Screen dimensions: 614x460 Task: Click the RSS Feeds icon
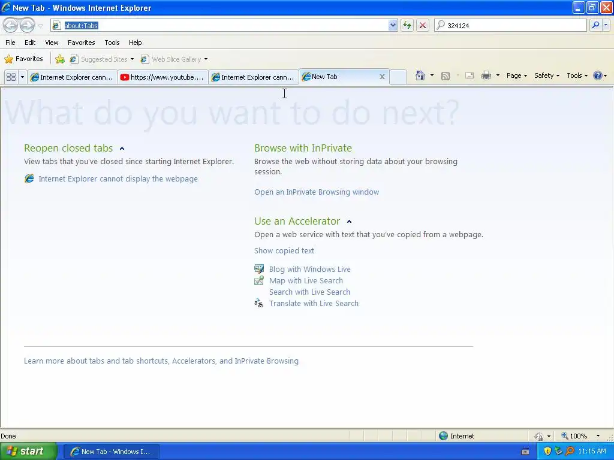coord(446,76)
